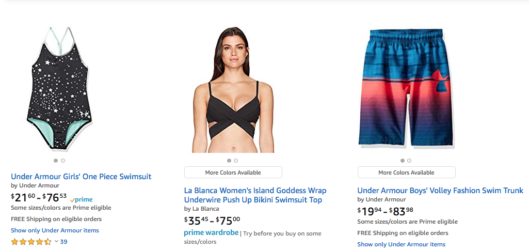
Task: Click More Colors Available under La Blanca bikini
Action: pos(233,172)
